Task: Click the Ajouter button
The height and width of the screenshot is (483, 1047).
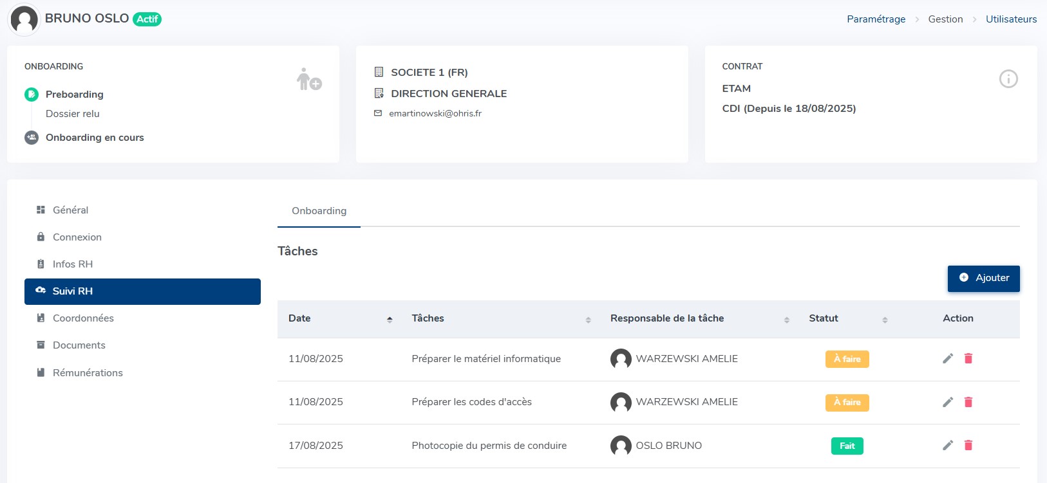Action: pyautogui.click(x=983, y=278)
